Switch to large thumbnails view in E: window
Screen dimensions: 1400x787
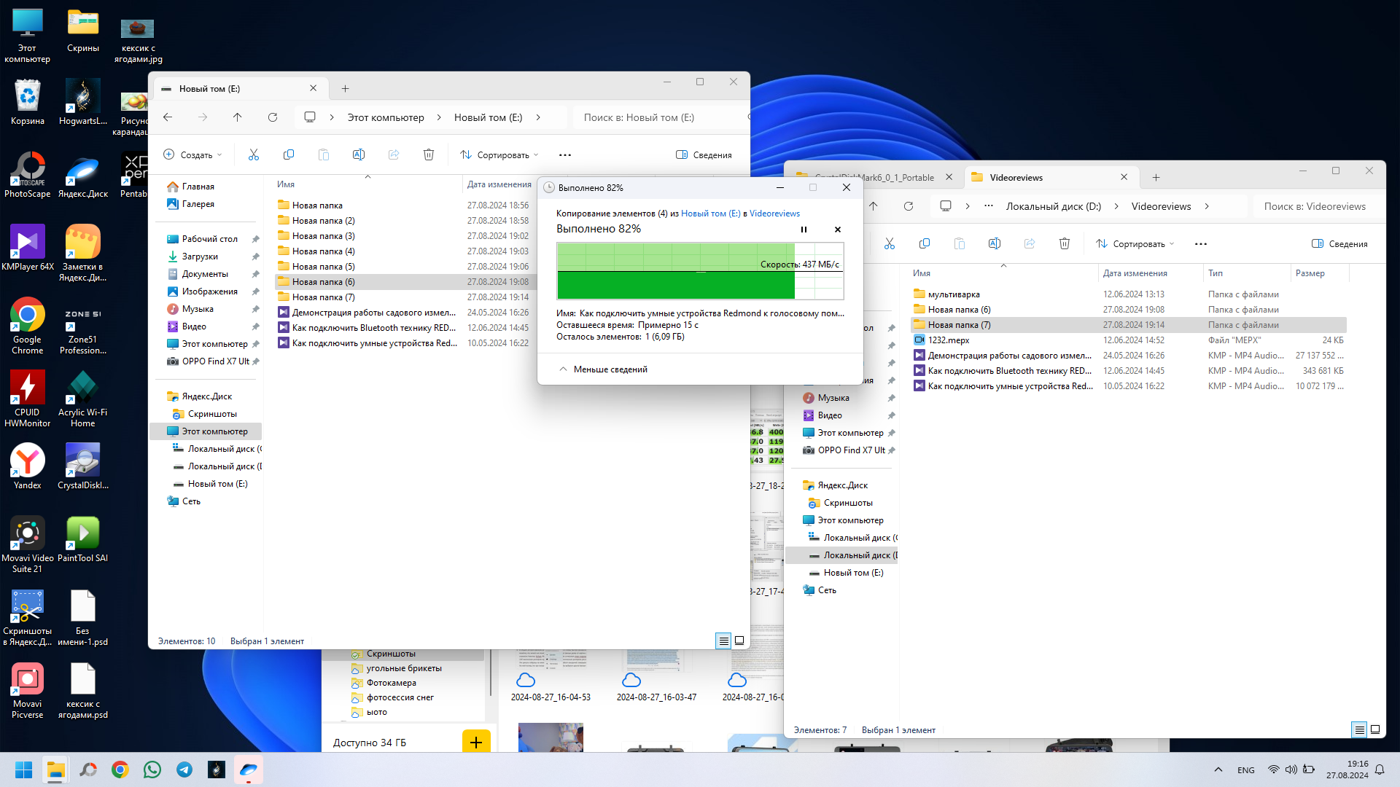pyautogui.click(x=739, y=641)
